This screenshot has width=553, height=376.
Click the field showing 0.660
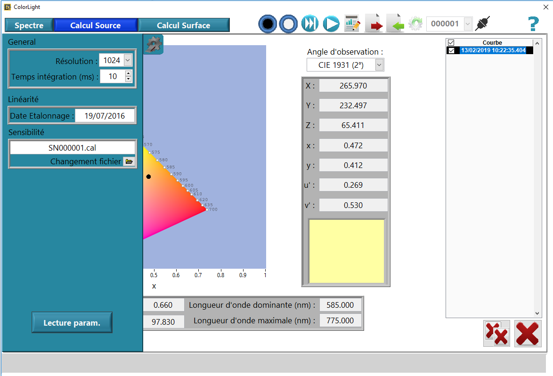coord(163,305)
